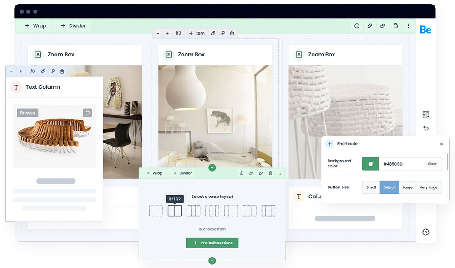Click the pencil edit icon in the top section bar
455x268 pixels.
click(369, 26)
